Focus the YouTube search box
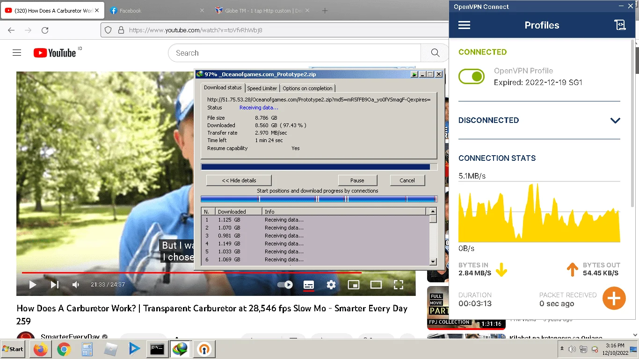The height and width of the screenshot is (359, 639). coord(294,53)
